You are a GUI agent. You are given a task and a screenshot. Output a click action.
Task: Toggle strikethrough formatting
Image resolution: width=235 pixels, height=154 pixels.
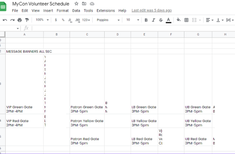[x=161, y=20]
